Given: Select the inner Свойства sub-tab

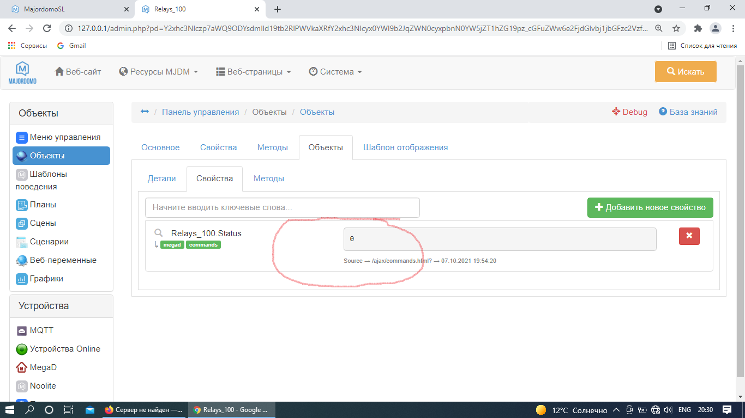Looking at the screenshot, I should [x=214, y=179].
